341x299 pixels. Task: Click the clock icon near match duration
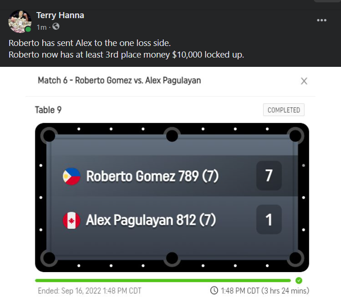(214, 291)
